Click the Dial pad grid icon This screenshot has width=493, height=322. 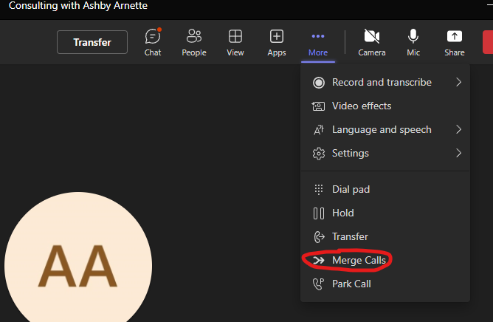click(319, 190)
